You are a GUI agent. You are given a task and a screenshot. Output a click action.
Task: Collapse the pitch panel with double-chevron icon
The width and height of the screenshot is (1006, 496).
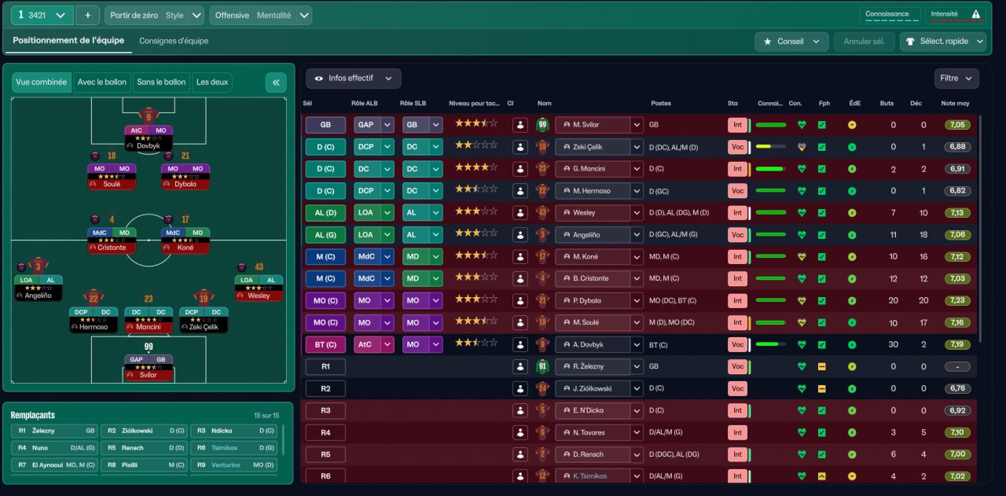276,83
